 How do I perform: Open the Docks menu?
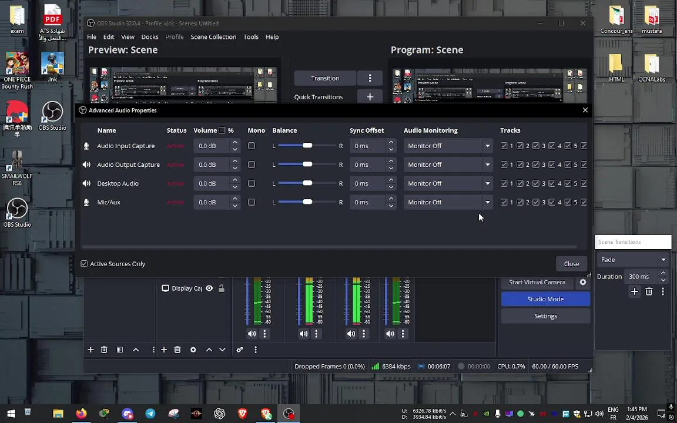point(150,36)
